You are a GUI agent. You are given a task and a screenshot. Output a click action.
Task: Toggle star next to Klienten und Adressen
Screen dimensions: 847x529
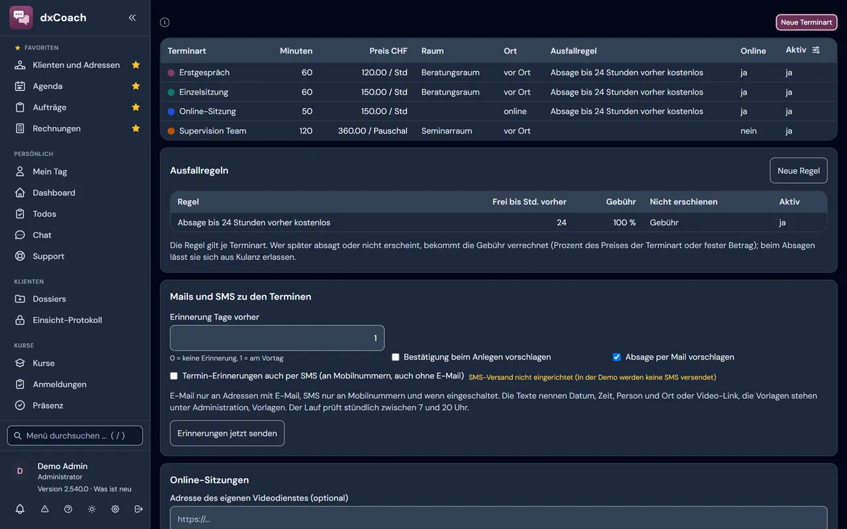(x=136, y=65)
